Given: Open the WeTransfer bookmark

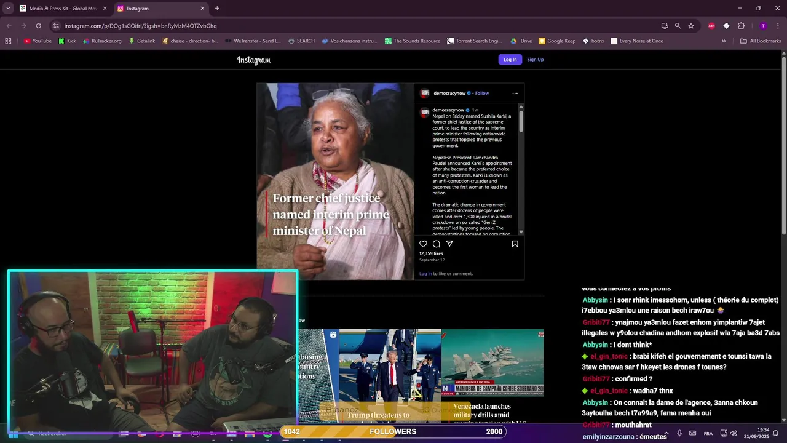Looking at the screenshot, I should pyautogui.click(x=252, y=41).
